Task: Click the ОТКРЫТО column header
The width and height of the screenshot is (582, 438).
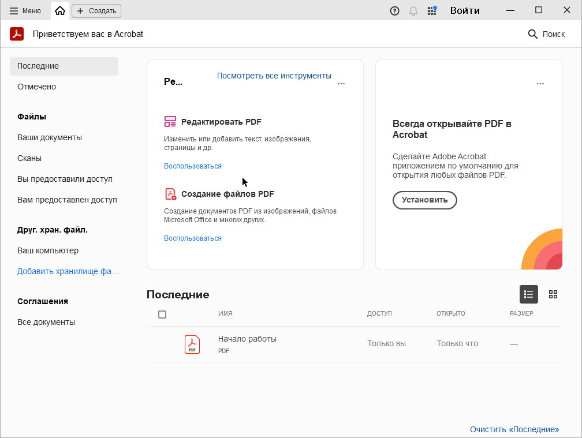Action: tap(450, 313)
